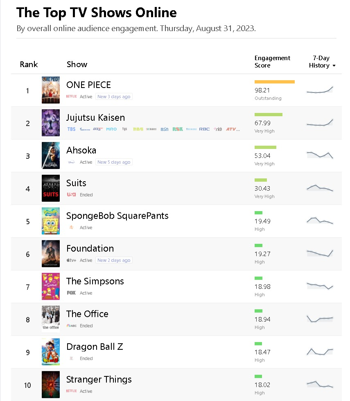Open the Suits poster thumbnail

coord(51,188)
